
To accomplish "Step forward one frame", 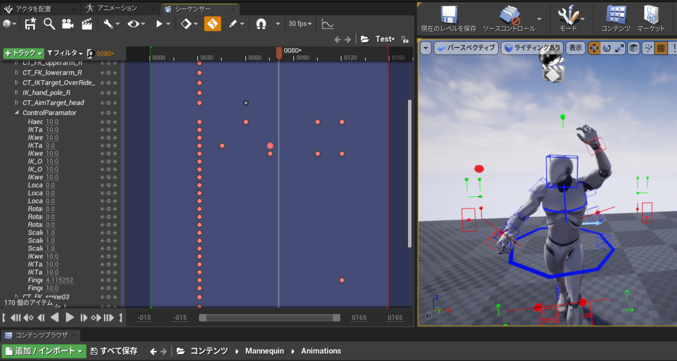I will click(83, 318).
